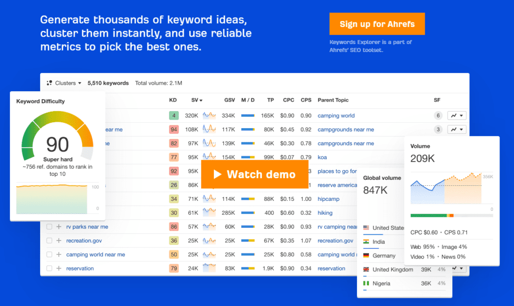Open the koa parent topic link

pyautogui.click(x=322, y=157)
